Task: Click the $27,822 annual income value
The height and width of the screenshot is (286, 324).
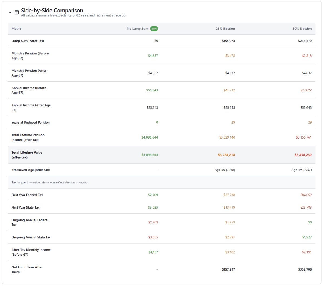Action: coord(306,90)
